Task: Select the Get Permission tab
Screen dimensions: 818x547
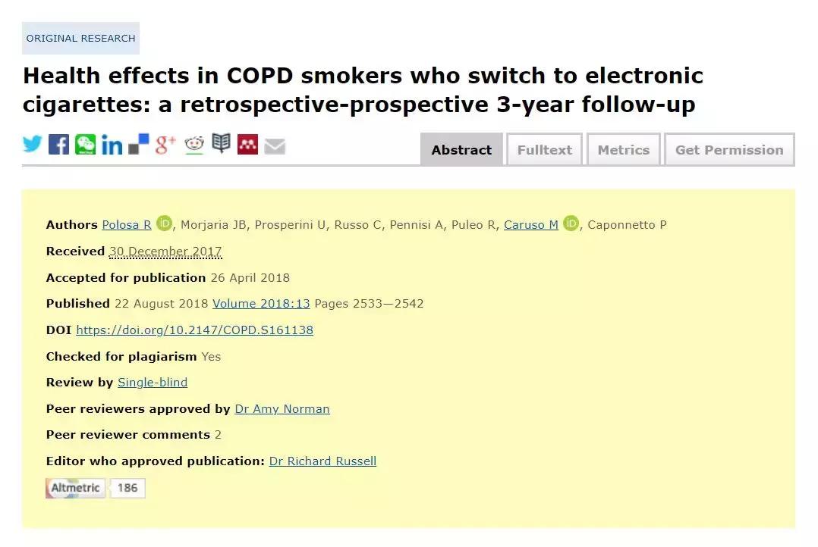Action: point(728,149)
